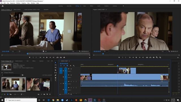This screenshot has width=181, height=102.
Task: Select the Razor tool
Action: 55,70
